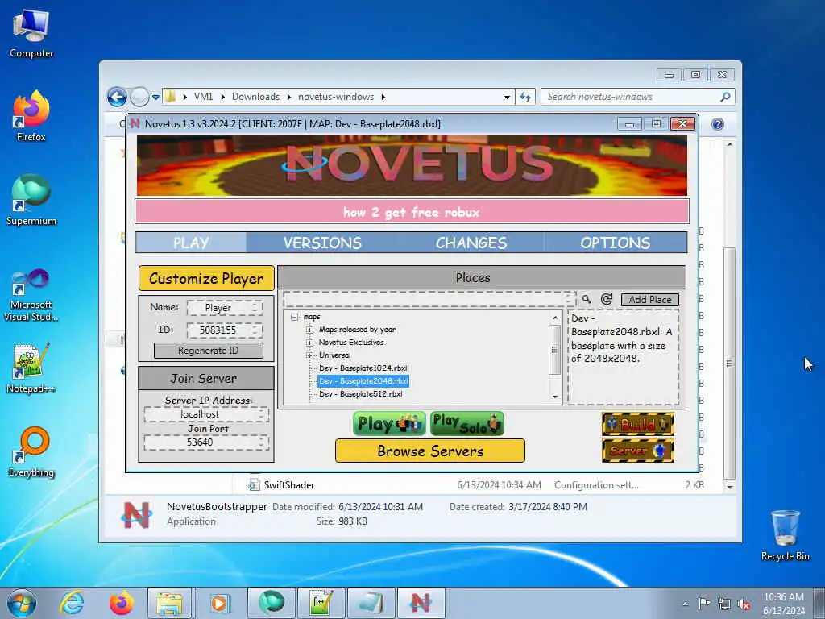Image resolution: width=825 pixels, height=619 pixels.
Task: Click the pink 'how 2 get free robux' banner
Action: click(412, 212)
